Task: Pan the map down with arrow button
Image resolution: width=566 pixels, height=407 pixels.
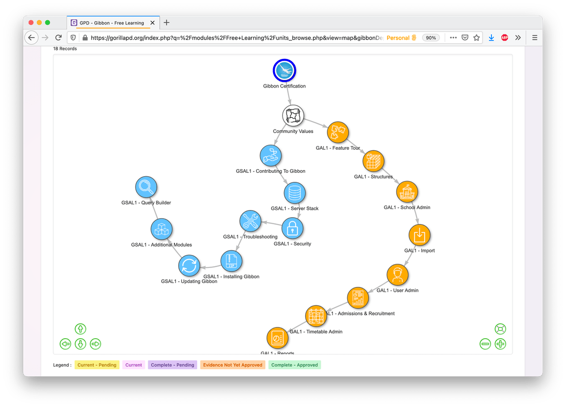Action: click(81, 344)
